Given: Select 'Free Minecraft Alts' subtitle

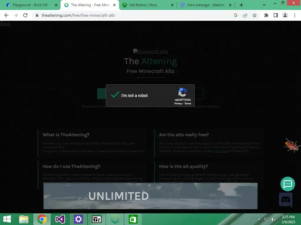Looking at the screenshot, I should pyautogui.click(x=150, y=71).
